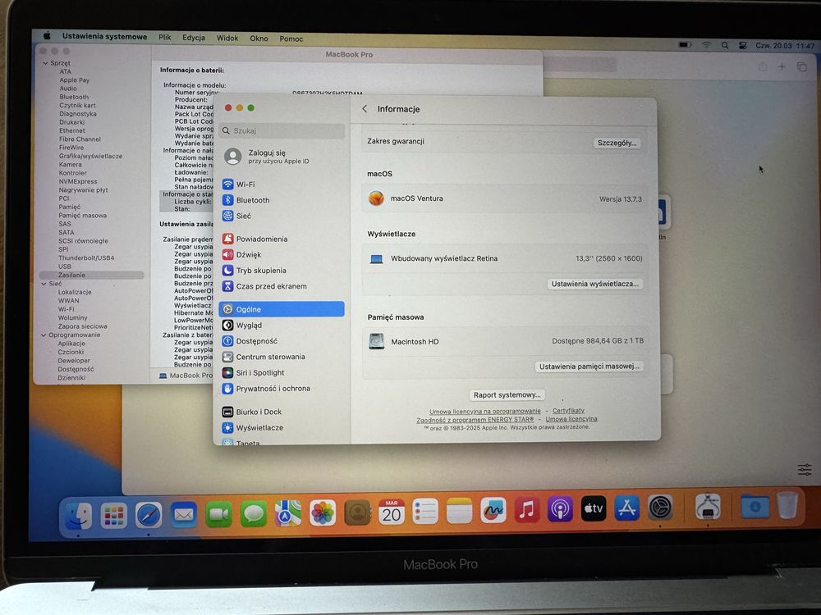
Task: Select Biurko i Dock in sidebar
Action: click(x=282, y=412)
